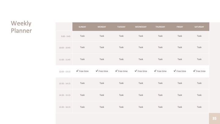Click the Weekly Planner title text

(x=21, y=27)
